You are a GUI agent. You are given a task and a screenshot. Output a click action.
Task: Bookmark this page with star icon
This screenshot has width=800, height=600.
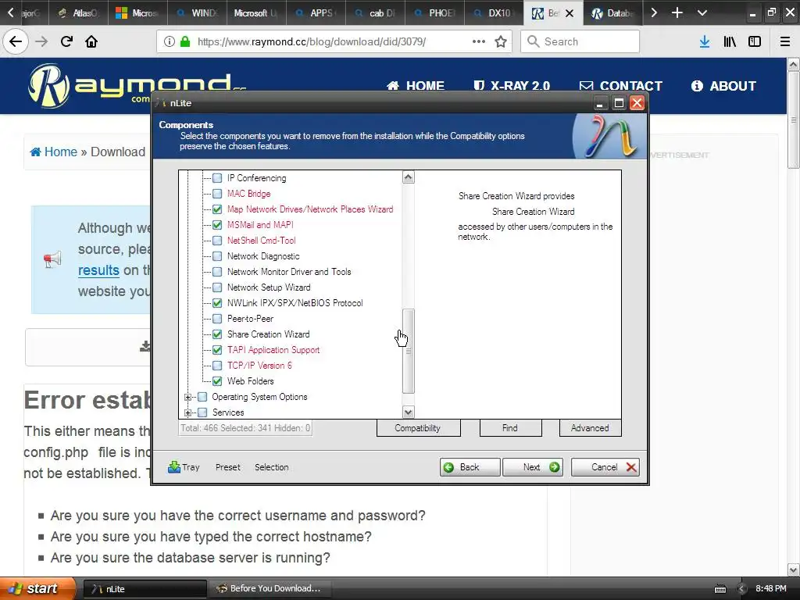point(501,41)
